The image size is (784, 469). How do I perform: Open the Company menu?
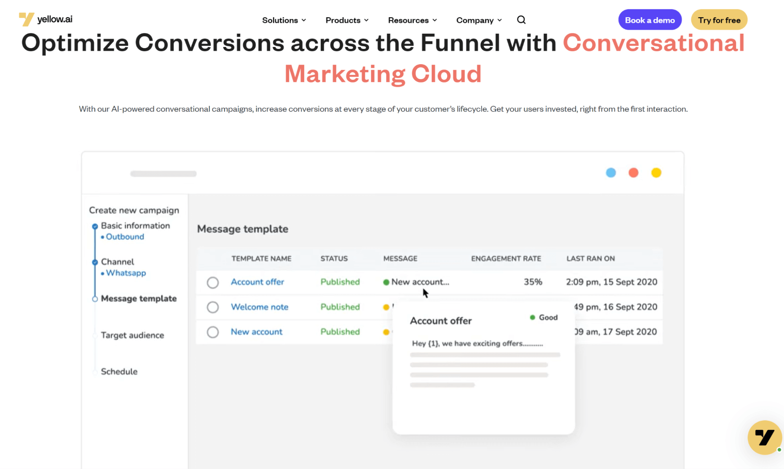(479, 20)
